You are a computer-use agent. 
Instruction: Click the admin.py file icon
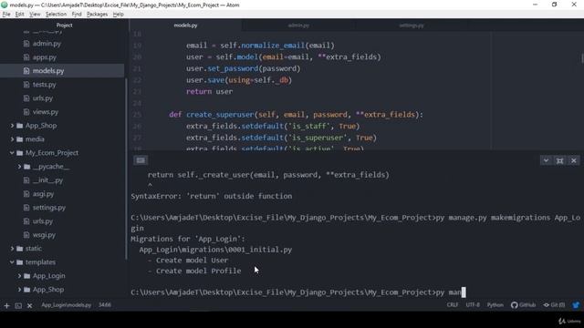tap(26, 44)
